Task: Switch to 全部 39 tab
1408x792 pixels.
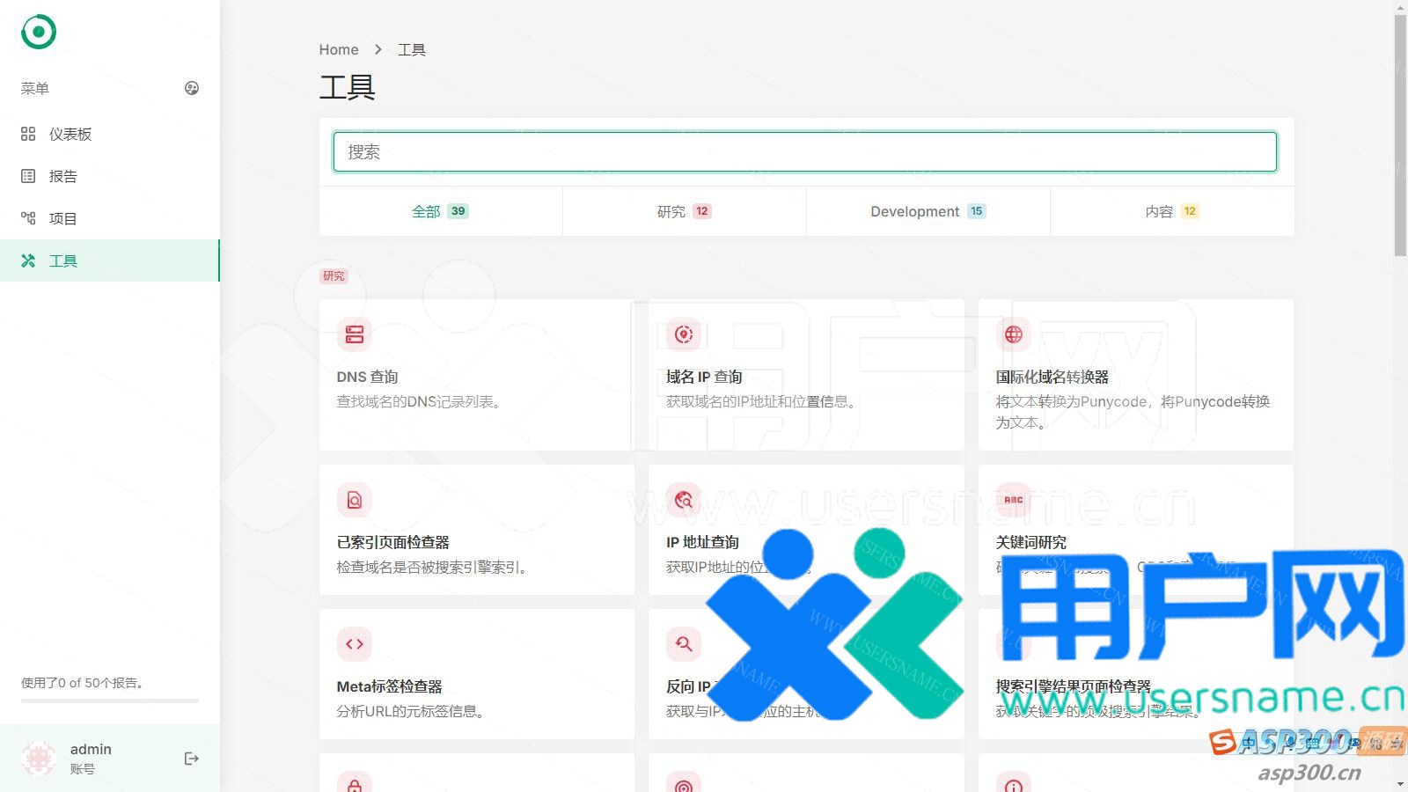Action: click(440, 211)
